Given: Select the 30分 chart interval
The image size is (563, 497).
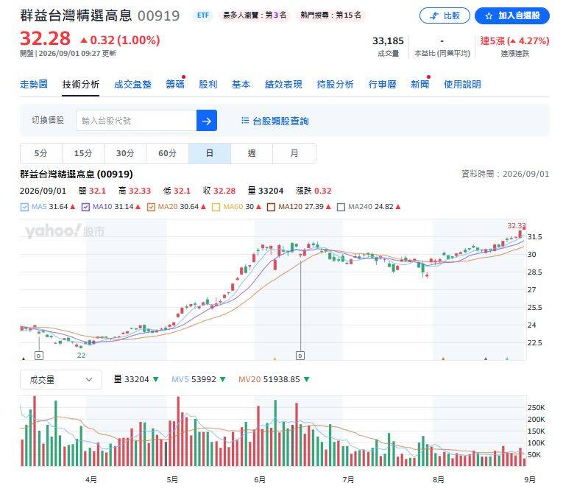Looking at the screenshot, I should 125,153.
